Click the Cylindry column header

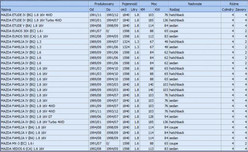click(228, 10)
